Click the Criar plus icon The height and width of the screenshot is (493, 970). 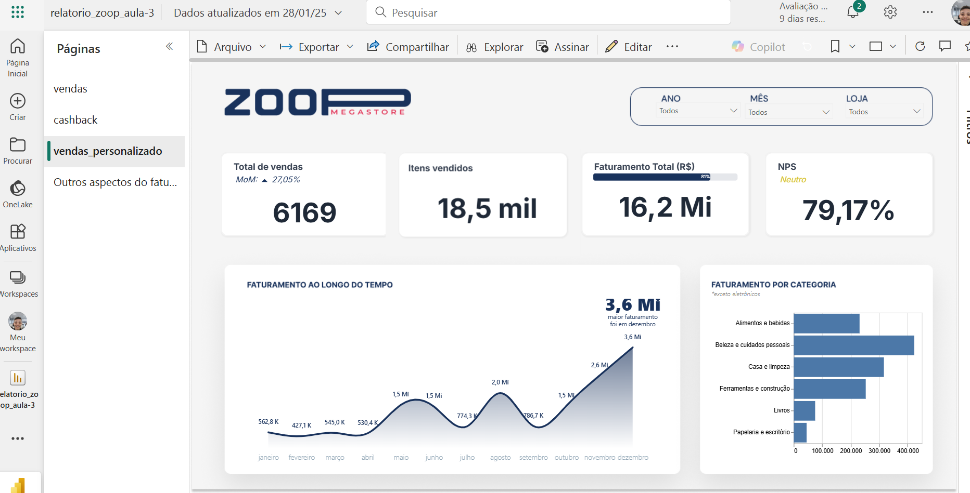pos(18,101)
